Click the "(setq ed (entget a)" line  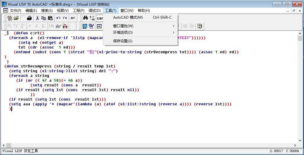tap(41, 43)
